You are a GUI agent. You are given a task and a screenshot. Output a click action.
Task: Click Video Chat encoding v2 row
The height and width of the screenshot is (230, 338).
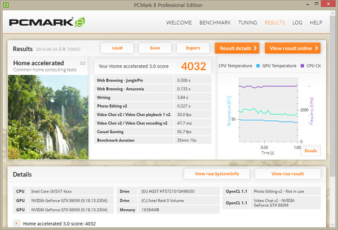pos(153,123)
